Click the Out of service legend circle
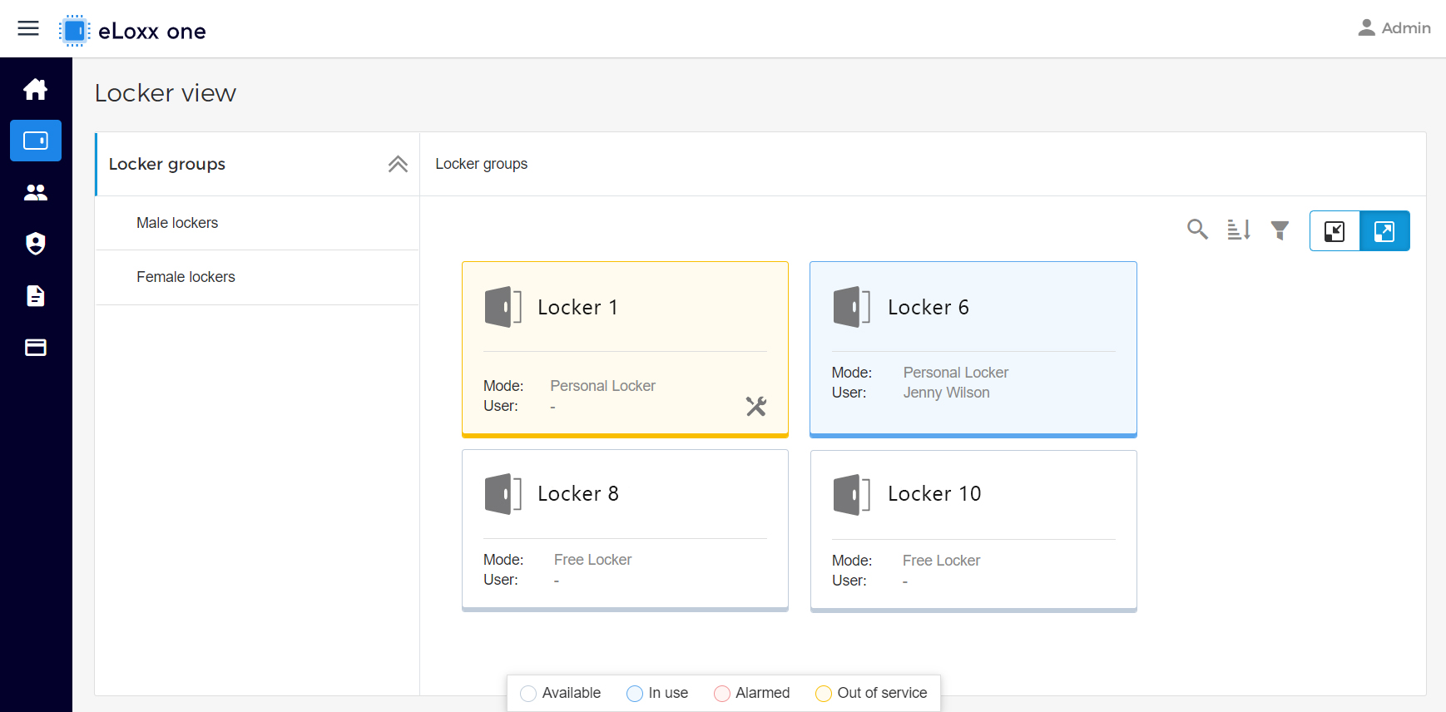 tap(824, 694)
